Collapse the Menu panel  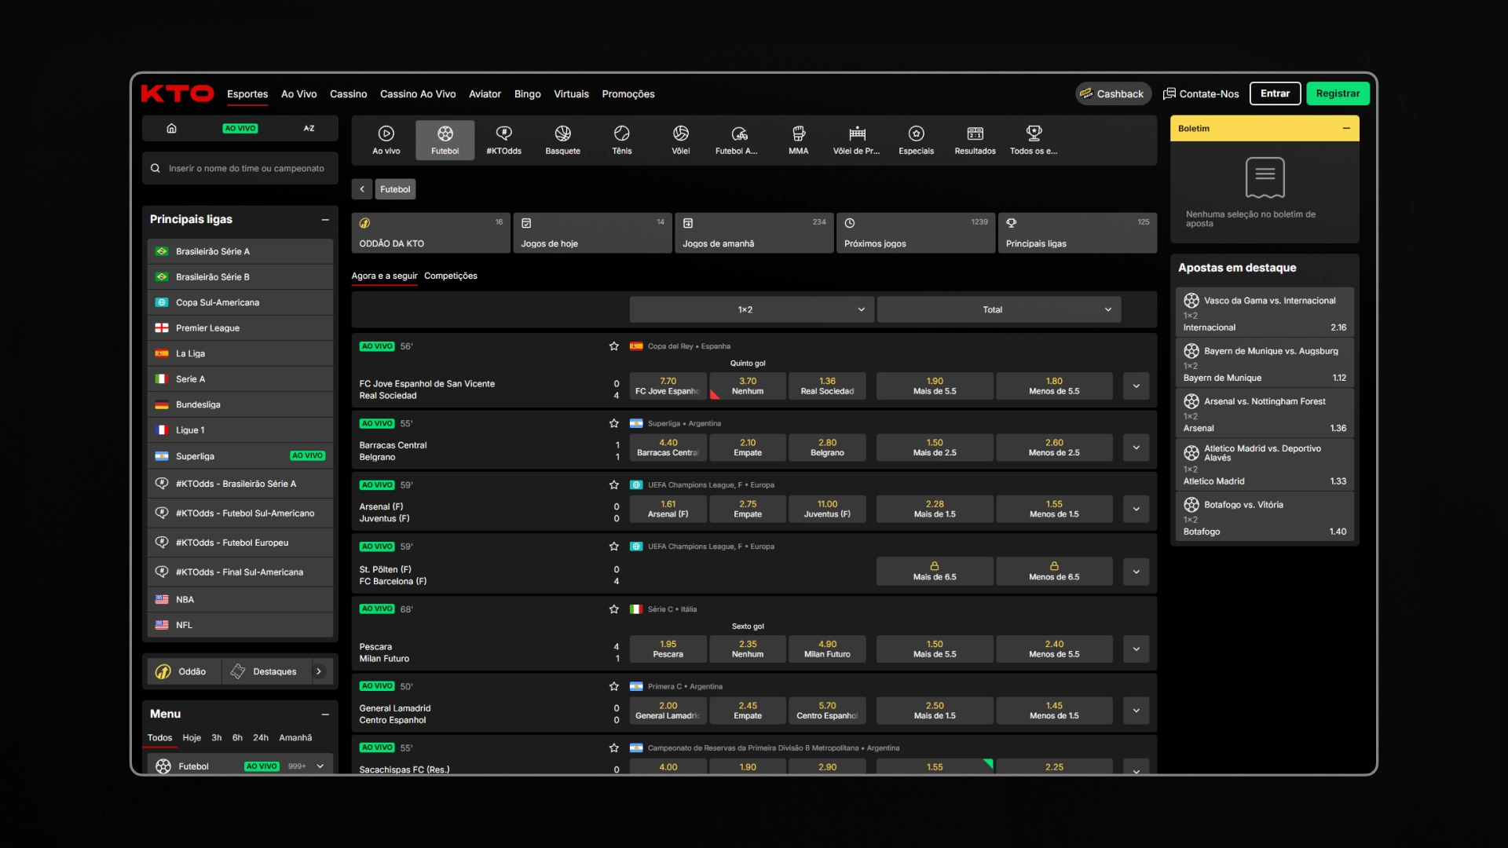pyautogui.click(x=325, y=715)
